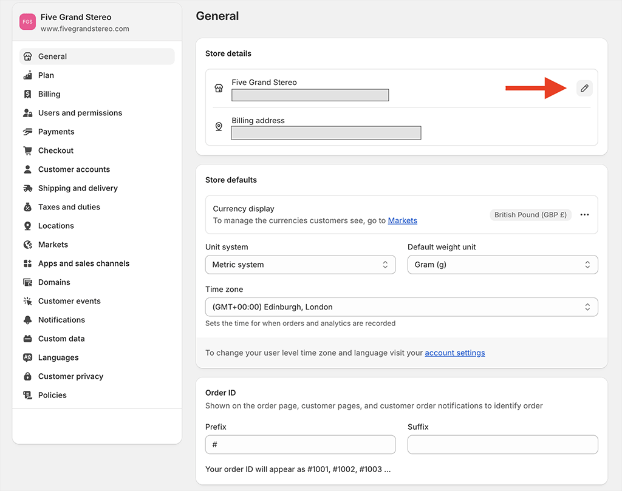
Task: Click the www.fivegrandstereo.com store URL
Action: (85, 29)
